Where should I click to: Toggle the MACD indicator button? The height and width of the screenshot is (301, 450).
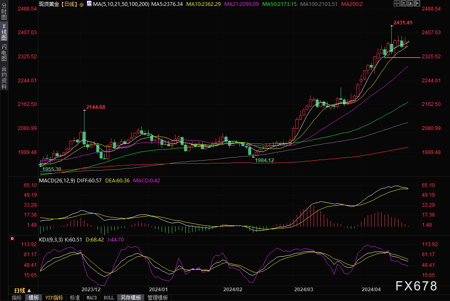click(x=92, y=298)
